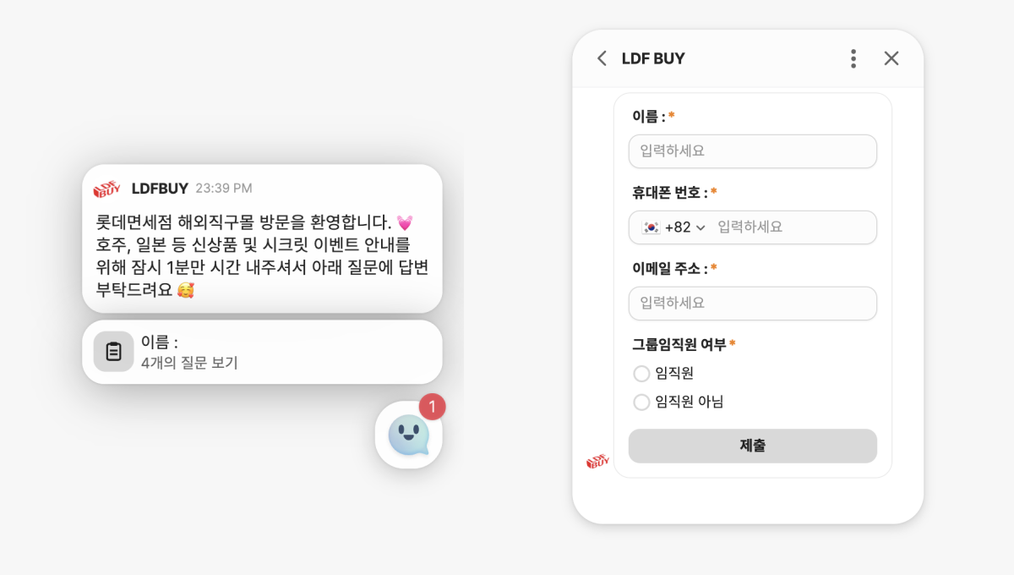Viewport: 1014px width, 575px height.
Task: Click the 이름 name input field
Action: pos(753,151)
